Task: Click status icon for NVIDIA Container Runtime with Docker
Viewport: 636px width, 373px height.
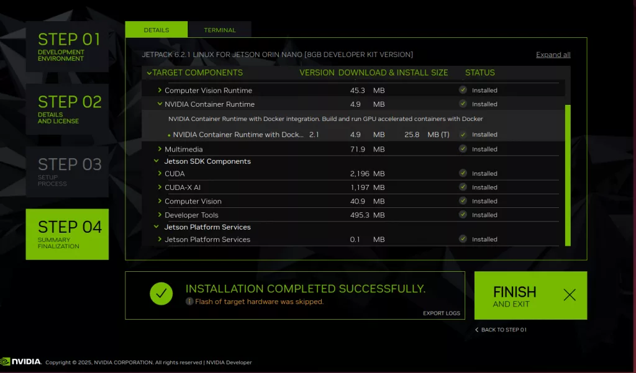Action: [463, 134]
